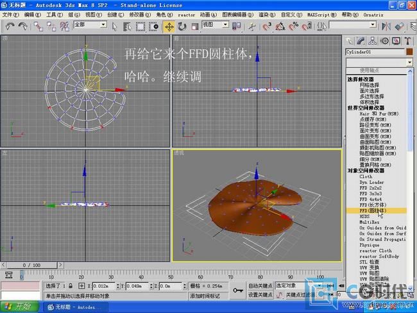Open the 视图 reference coordinate system dropdown
The width and height of the screenshot is (417, 313).
coord(225,25)
